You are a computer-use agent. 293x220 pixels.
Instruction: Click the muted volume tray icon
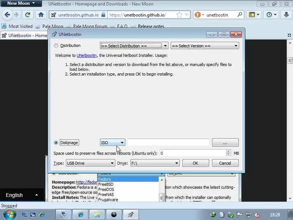pyautogui.click(x=257, y=215)
